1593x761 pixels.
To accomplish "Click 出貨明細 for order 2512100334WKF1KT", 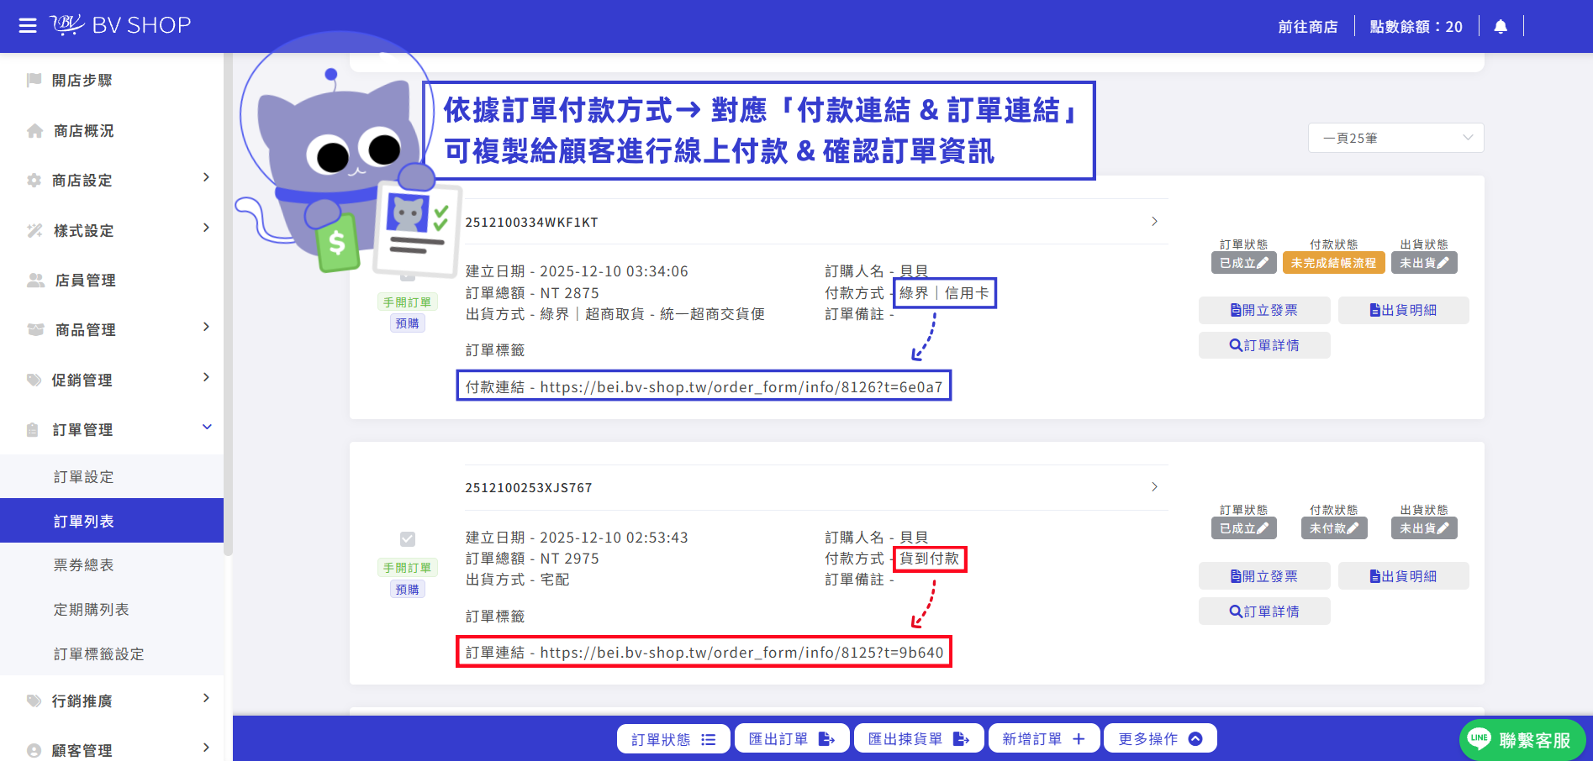I will [1403, 310].
